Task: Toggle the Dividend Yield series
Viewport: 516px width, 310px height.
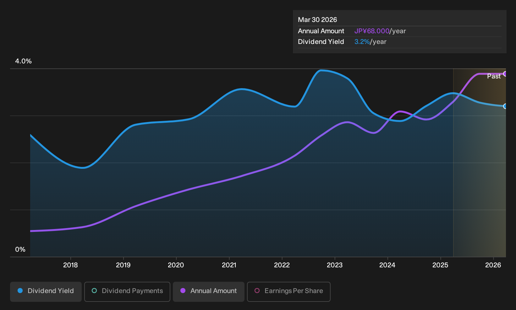Action: 46,291
